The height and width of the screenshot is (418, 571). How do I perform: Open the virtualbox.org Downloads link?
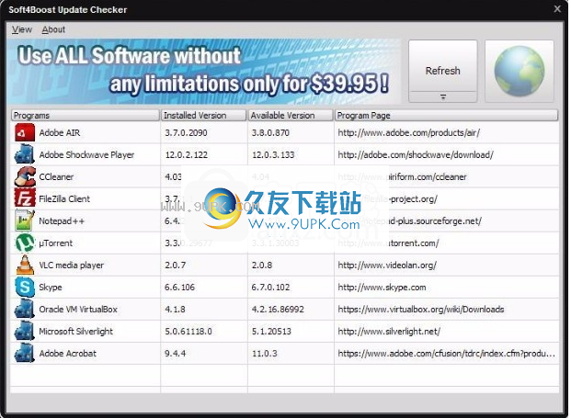pos(421,310)
